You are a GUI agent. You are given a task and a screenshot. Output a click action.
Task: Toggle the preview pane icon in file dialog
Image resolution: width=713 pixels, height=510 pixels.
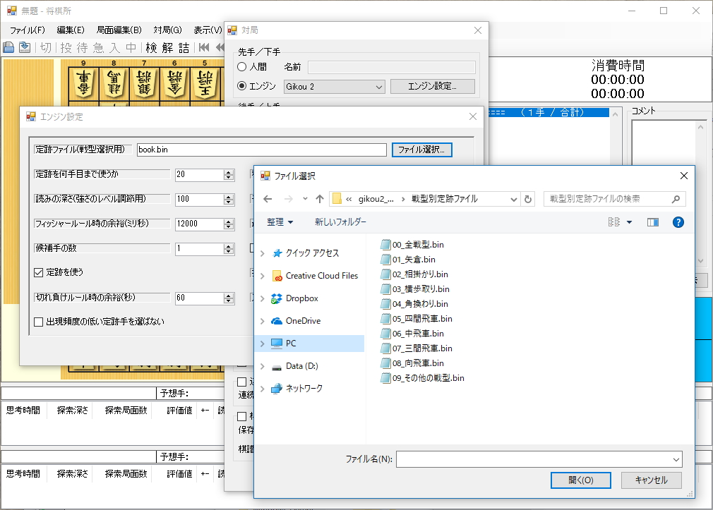[x=652, y=222]
